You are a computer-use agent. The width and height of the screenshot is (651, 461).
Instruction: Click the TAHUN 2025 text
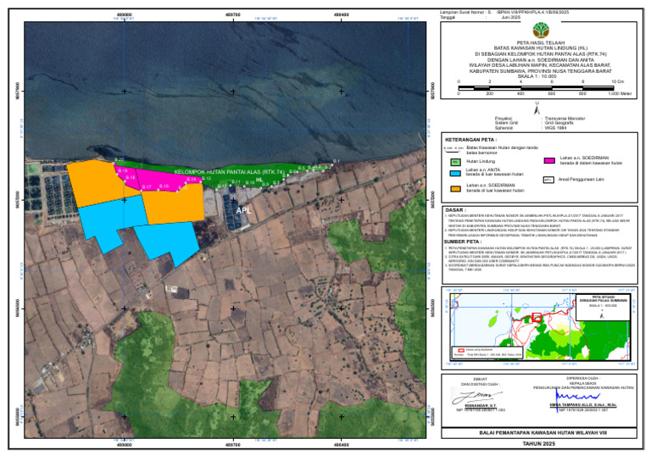click(538, 443)
